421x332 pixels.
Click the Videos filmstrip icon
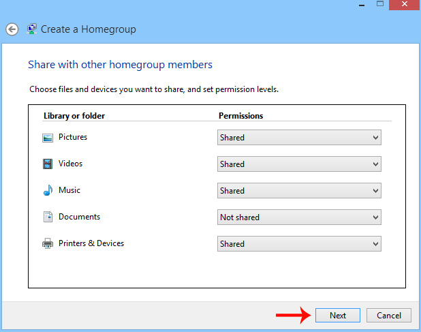48,164
